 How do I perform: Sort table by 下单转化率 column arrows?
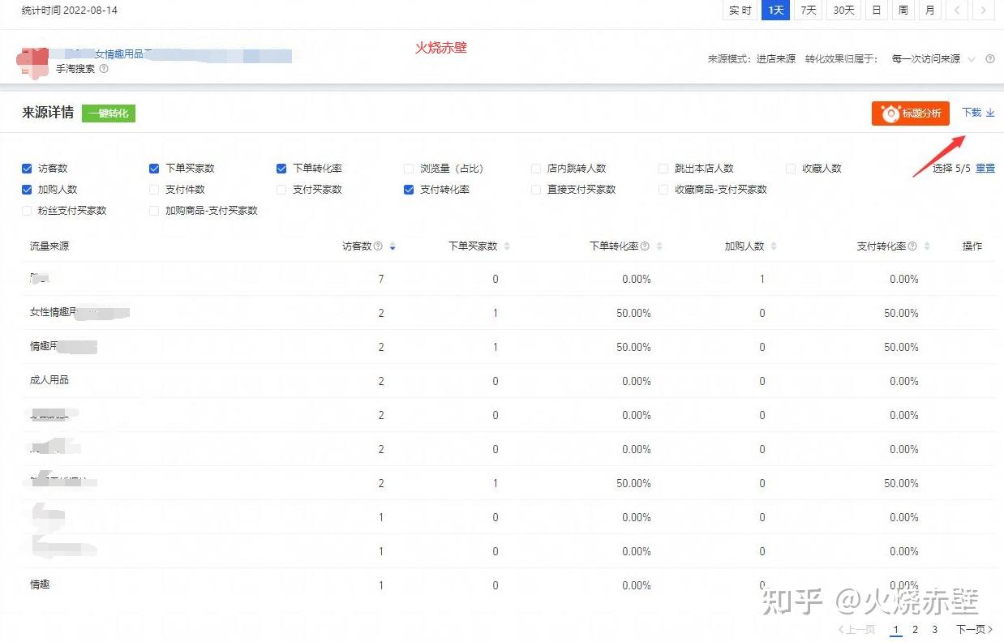pyautogui.click(x=659, y=246)
